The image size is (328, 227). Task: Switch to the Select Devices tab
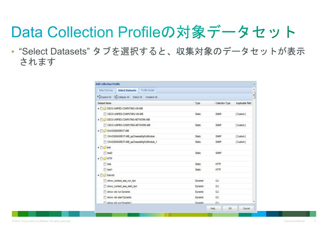(x=106, y=90)
